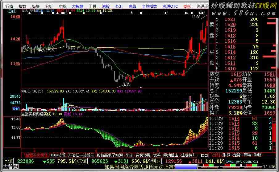The width and height of the screenshot is (279, 172).
Task: Click the 11:36 clock in status bar
Action: tap(269, 167)
